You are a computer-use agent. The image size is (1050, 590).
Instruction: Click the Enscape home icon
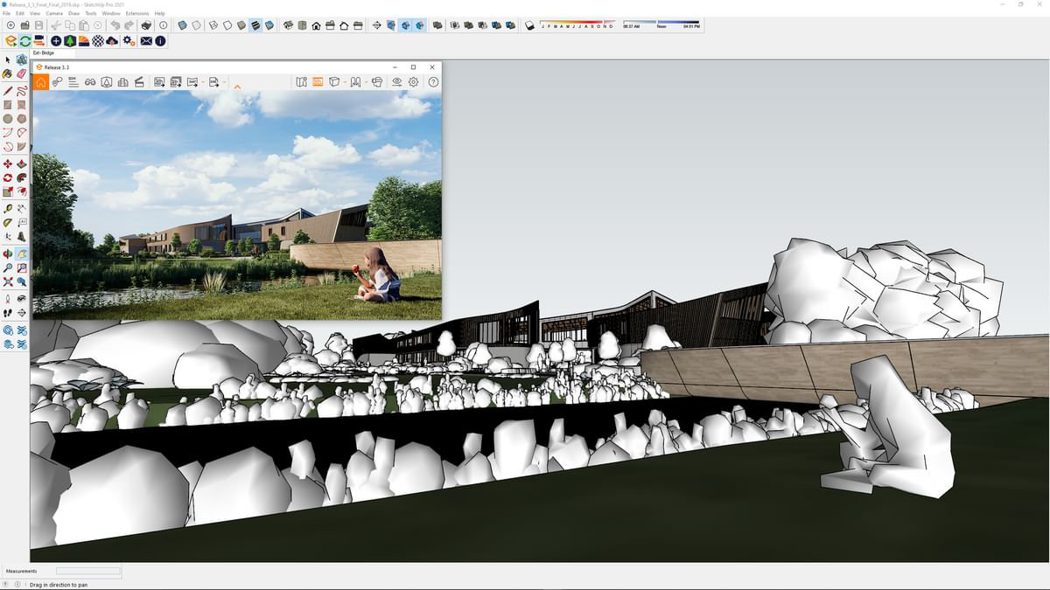point(40,80)
